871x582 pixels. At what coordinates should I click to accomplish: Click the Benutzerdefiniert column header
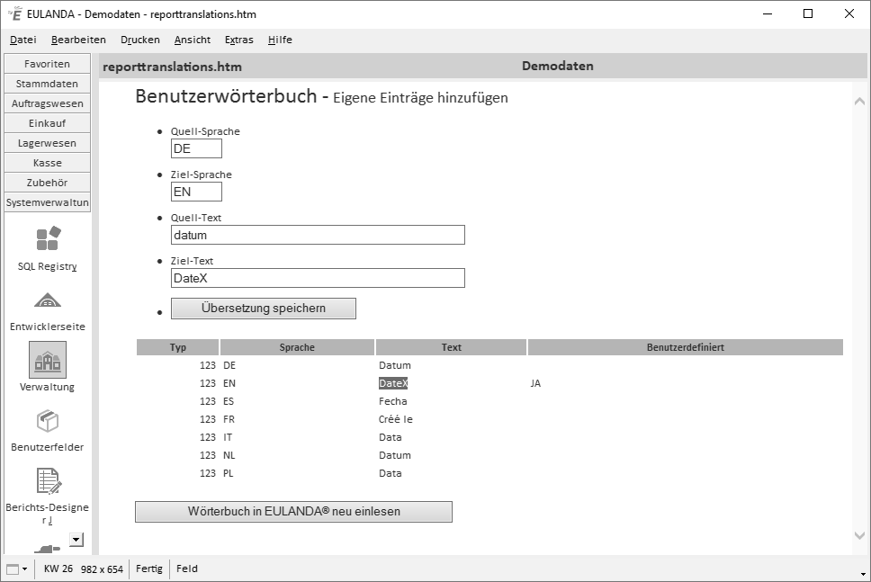pyautogui.click(x=686, y=347)
